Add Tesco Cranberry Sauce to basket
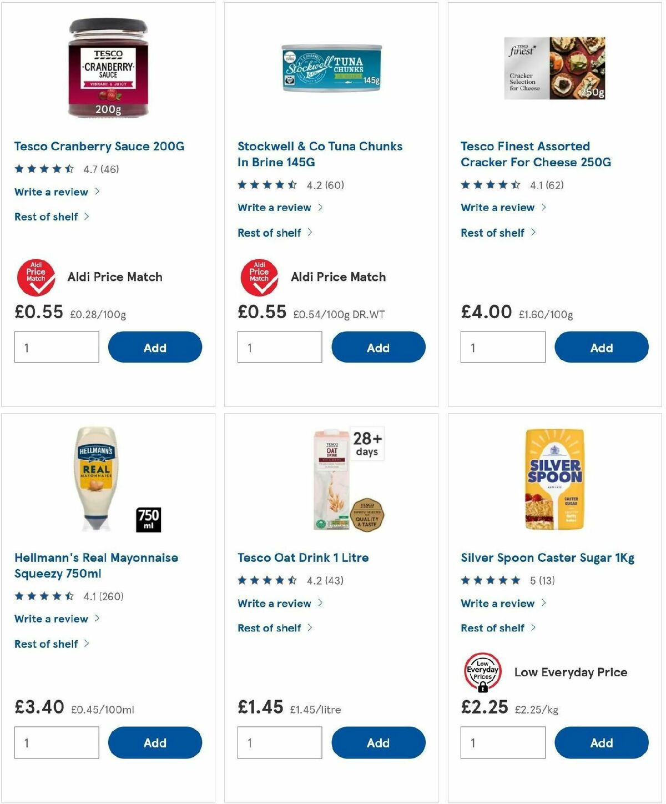The image size is (666, 804). [x=155, y=347]
